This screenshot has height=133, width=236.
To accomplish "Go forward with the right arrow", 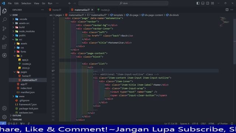I will tap(74, 3).
